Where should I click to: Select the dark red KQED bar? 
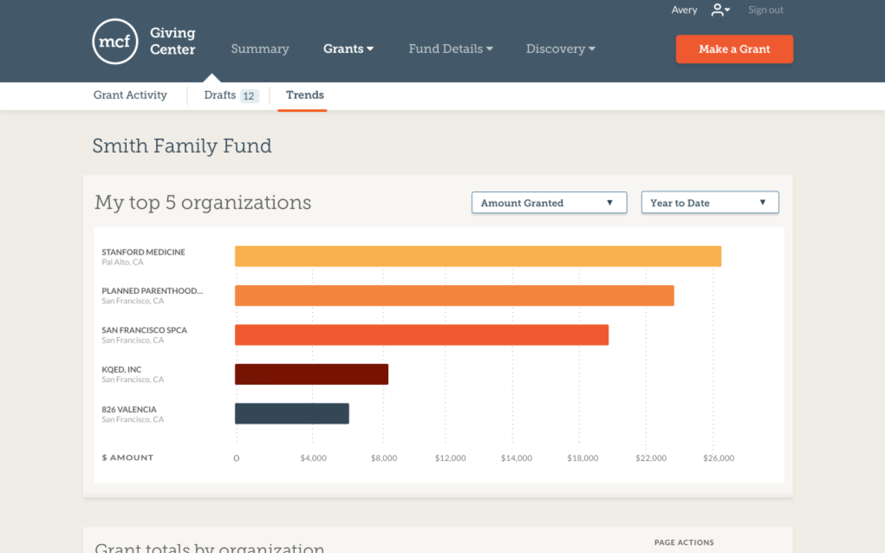tap(311, 374)
